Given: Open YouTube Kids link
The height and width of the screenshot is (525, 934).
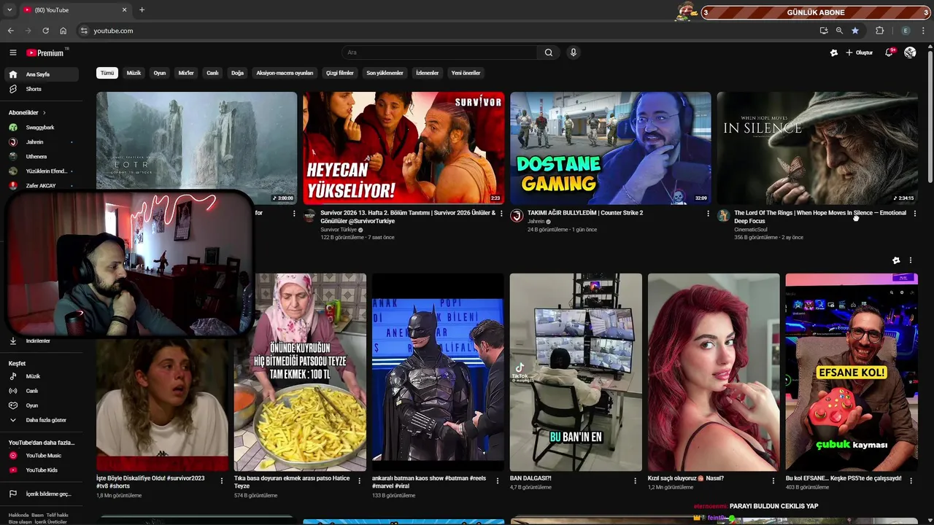Looking at the screenshot, I should (42, 470).
